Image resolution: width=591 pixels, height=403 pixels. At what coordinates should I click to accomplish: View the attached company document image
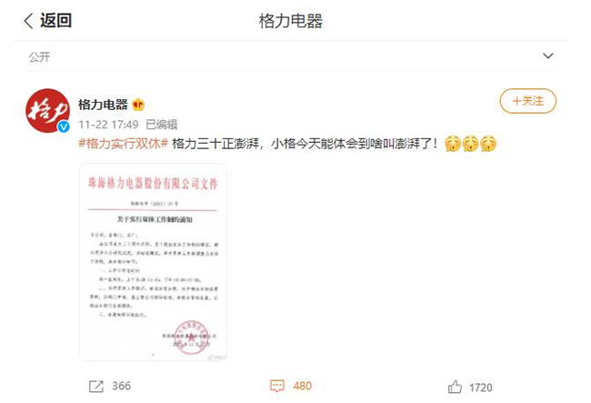click(153, 262)
